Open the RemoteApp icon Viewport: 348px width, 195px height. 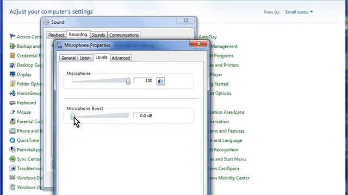pos(13,149)
